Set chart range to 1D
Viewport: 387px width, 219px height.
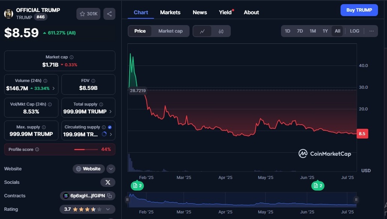click(288, 31)
